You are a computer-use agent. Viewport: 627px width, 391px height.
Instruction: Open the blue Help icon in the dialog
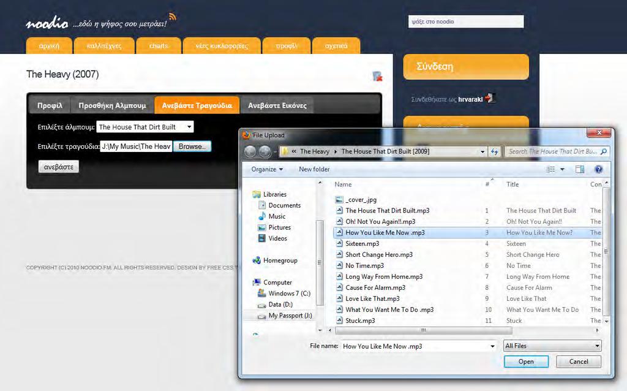point(598,169)
